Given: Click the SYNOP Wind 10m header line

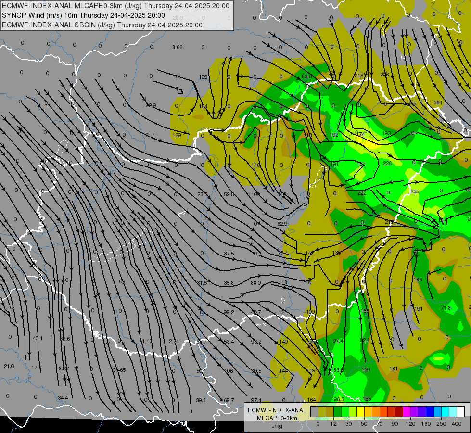Looking at the screenshot, I should pos(83,15).
